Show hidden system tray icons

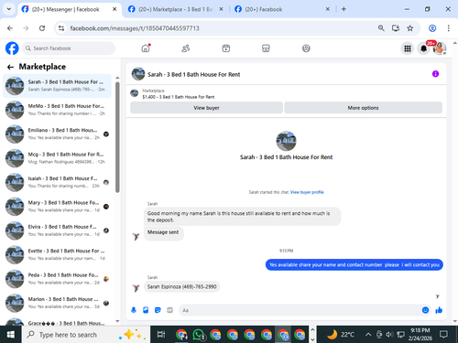click(x=368, y=335)
